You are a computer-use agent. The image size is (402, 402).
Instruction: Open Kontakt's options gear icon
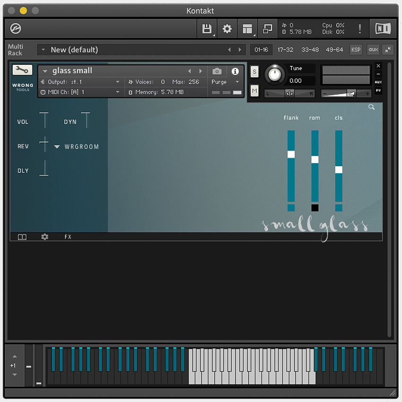click(x=227, y=28)
